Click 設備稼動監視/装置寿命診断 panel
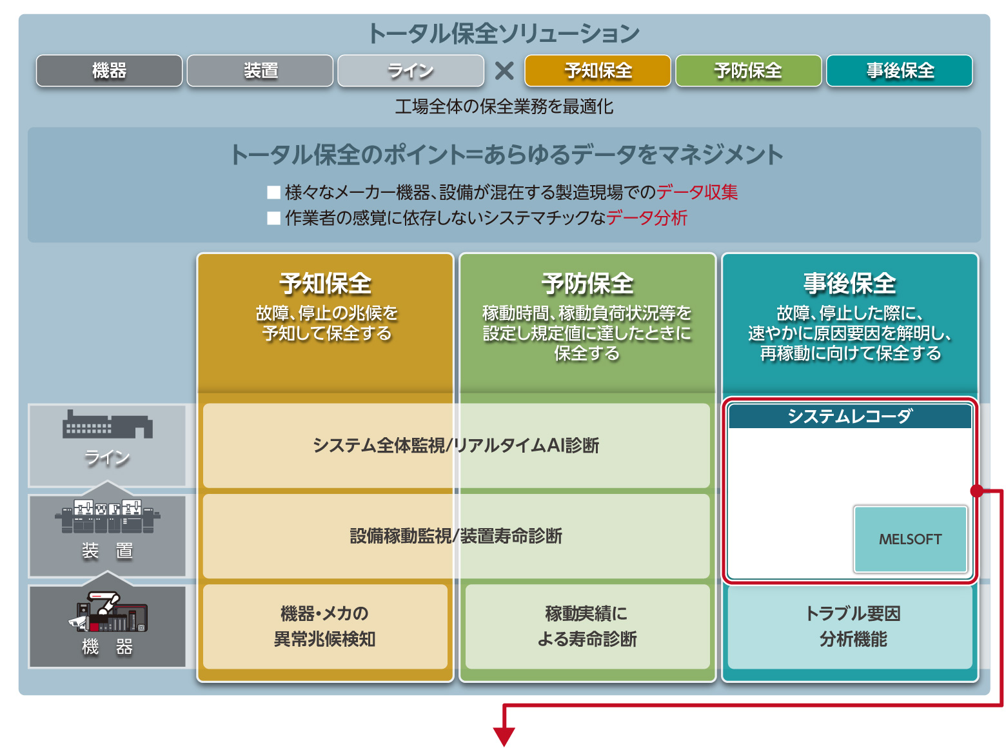 456,536
